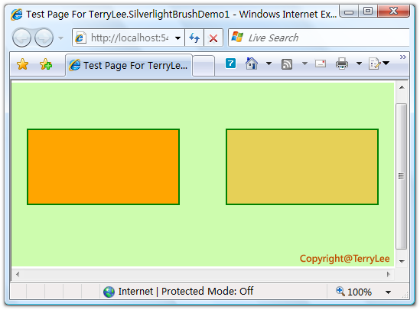Expand the address bar URL dropdown
Viewport: 420px width, 310px height.
177,38
